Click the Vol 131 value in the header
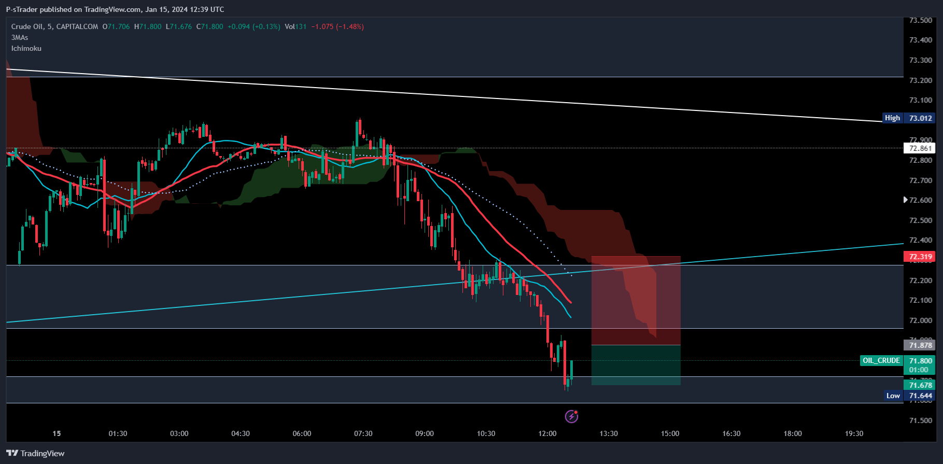Screen dimensions: 943x464 click(x=295, y=26)
